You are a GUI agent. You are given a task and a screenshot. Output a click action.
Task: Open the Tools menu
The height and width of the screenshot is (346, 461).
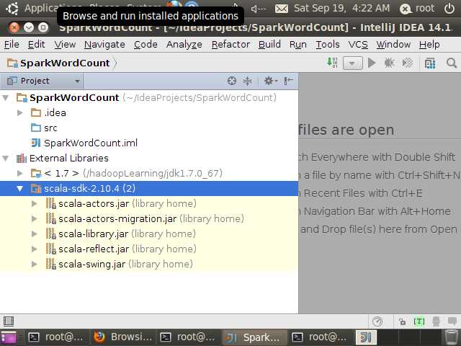328,45
